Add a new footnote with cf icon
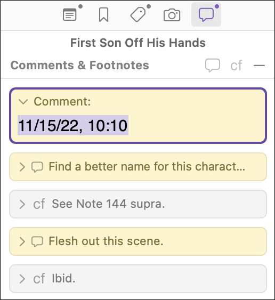The image size is (275, 300). click(x=236, y=66)
